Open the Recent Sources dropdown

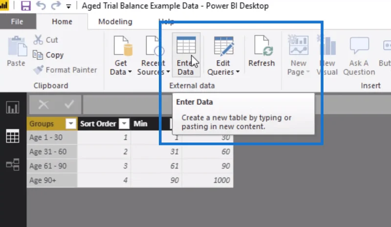click(x=153, y=72)
